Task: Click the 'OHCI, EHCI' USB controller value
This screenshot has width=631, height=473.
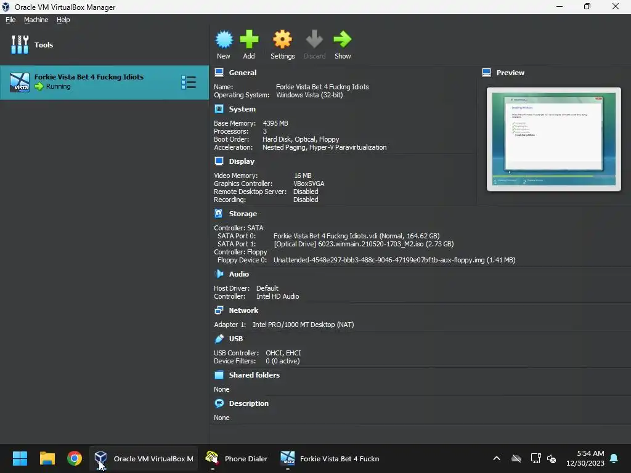Action: [x=283, y=353]
